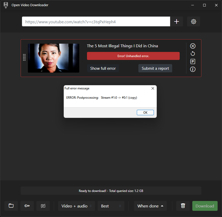
Task: Start downloading with the Download button
Action: (205, 206)
